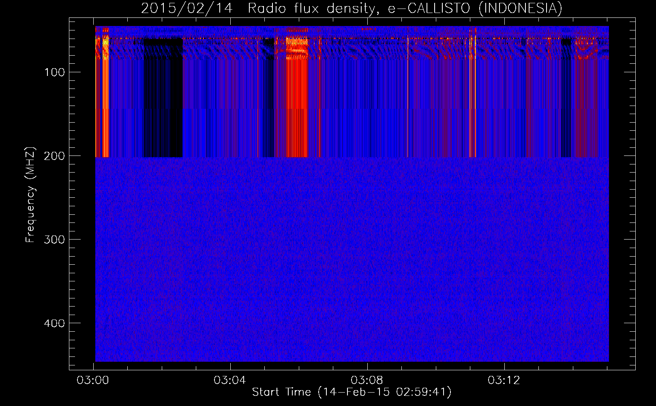This screenshot has width=656, height=406.
Task: Click the 300 frequency tick label
Action: [55, 240]
